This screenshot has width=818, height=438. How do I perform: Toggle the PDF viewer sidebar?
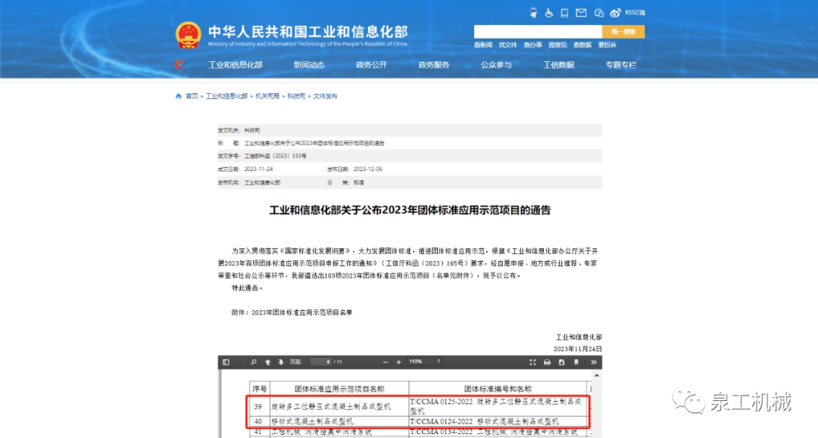[226, 362]
